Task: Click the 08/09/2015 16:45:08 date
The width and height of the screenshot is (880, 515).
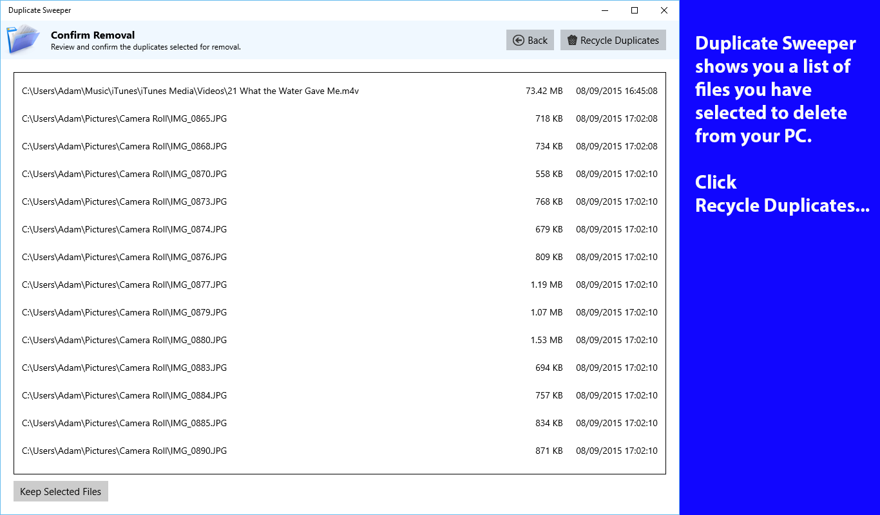Action: pyautogui.click(x=617, y=91)
